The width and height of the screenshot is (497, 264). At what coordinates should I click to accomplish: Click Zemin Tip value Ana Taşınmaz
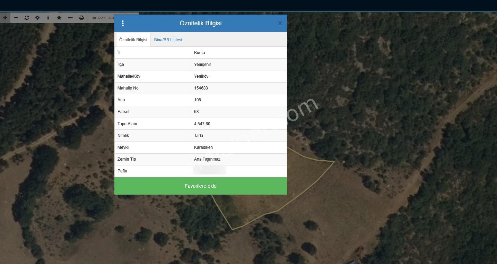tap(207, 159)
